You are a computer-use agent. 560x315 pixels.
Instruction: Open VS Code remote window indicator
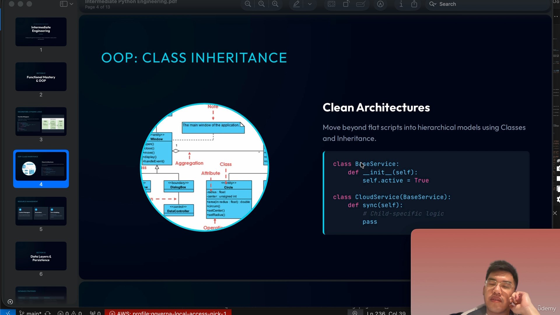(x=8, y=313)
